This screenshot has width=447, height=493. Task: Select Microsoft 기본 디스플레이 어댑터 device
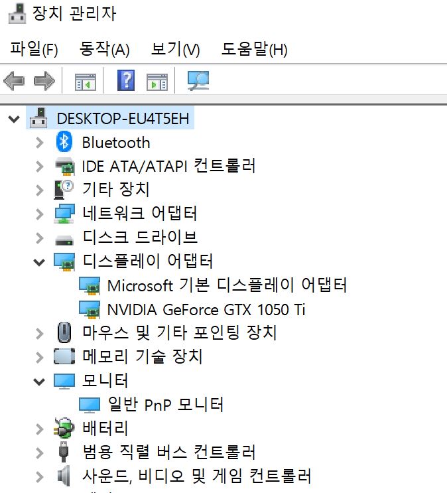coord(227,285)
